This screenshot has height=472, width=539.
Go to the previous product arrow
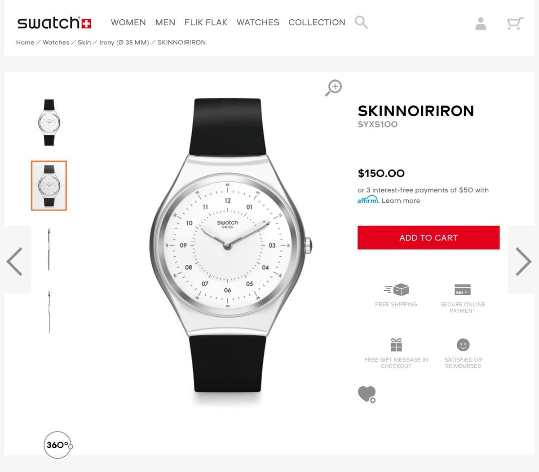14,261
